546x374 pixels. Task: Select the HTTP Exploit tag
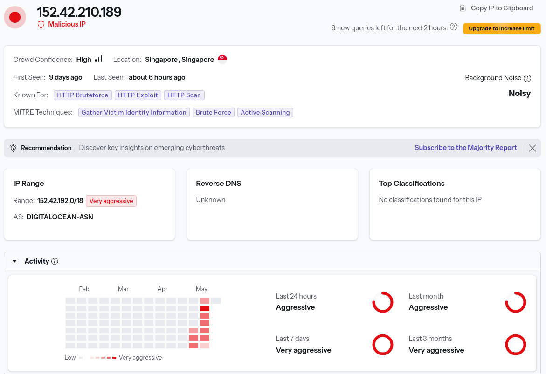click(x=138, y=95)
